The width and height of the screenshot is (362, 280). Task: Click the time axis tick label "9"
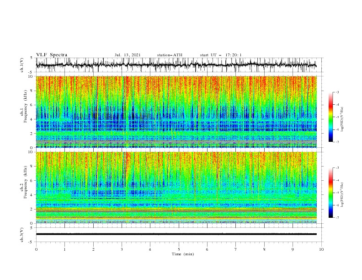pos(293,249)
